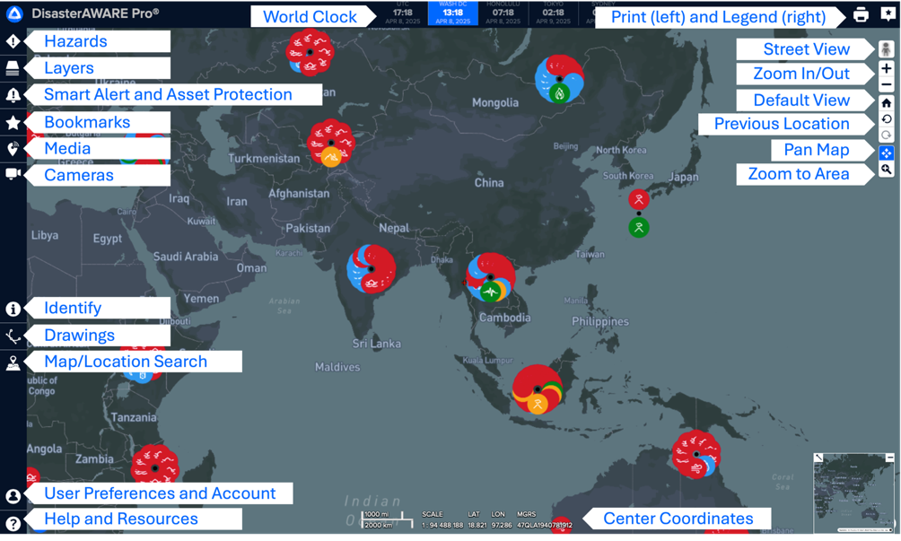Go to previous location arrow icon
The width and height of the screenshot is (901, 541).
886,119
